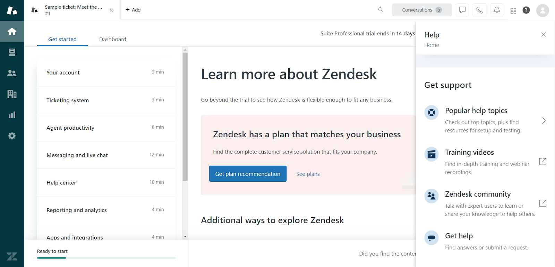
Task: Follow the See plans link
Action: tap(308, 174)
